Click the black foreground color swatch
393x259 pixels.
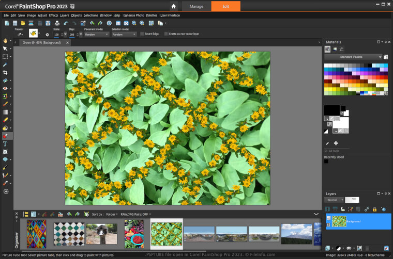tap(331, 110)
